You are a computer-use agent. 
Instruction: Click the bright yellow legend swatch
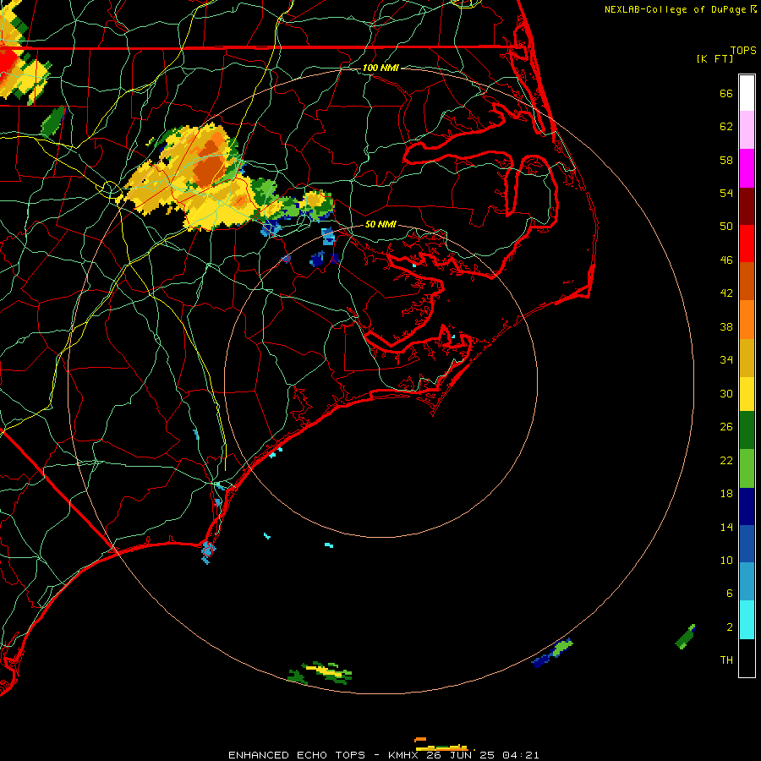[747, 394]
